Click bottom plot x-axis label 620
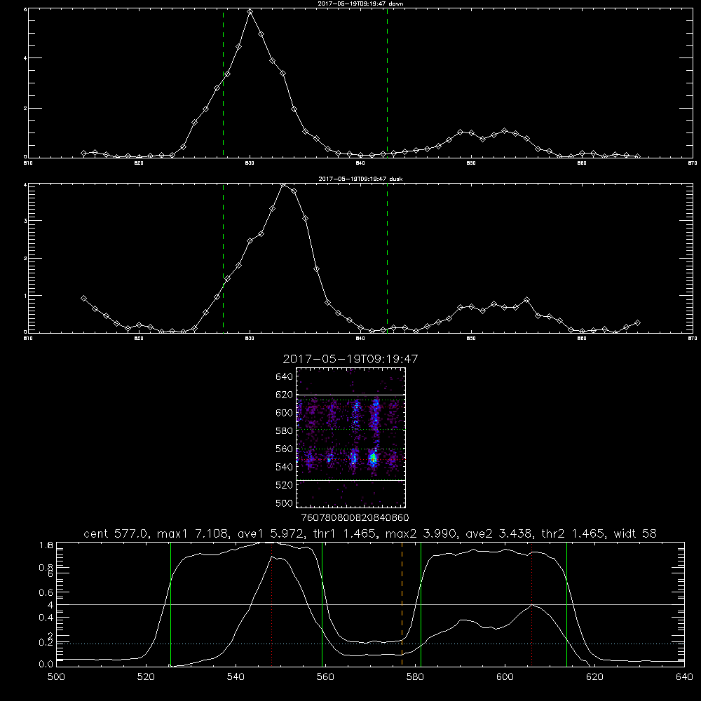The image size is (701, 701). click(594, 677)
